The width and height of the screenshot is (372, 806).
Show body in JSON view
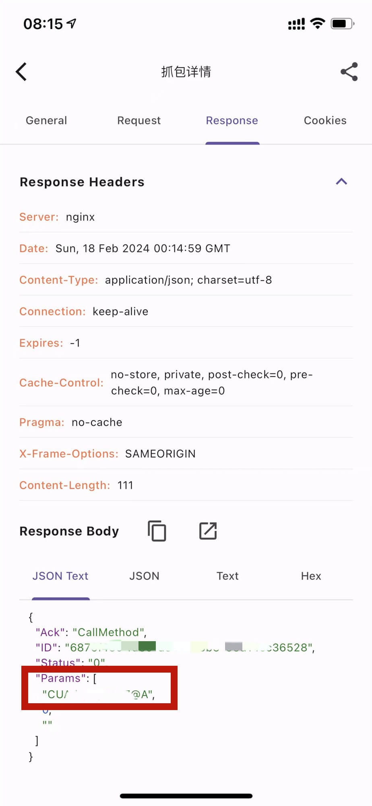click(x=144, y=576)
